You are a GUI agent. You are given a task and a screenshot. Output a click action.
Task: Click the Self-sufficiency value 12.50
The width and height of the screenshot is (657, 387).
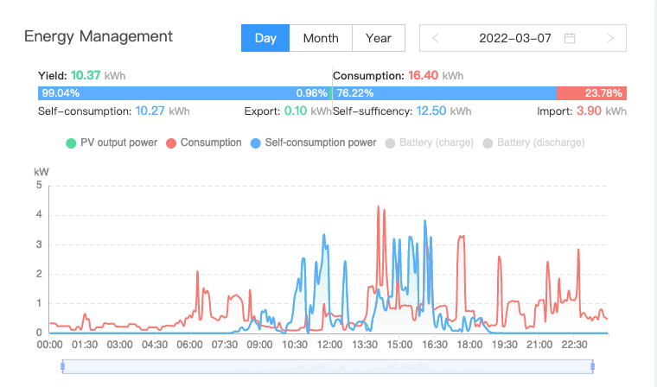coord(431,111)
